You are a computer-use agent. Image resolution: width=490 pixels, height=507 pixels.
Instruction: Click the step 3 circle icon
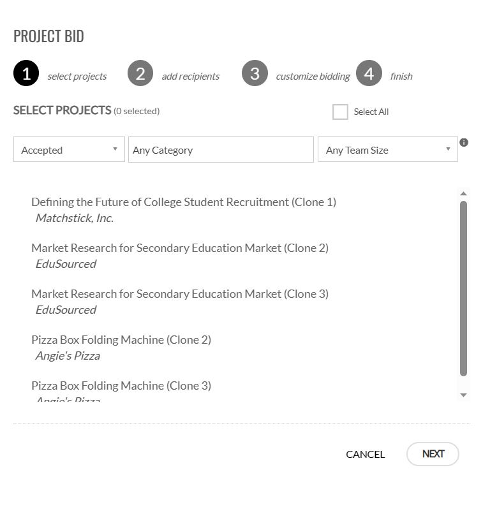coord(255,73)
